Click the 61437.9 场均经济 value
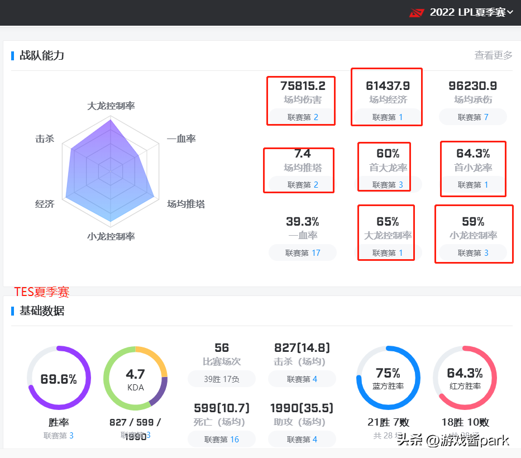Screen dimensions: 521x458 point(388,86)
